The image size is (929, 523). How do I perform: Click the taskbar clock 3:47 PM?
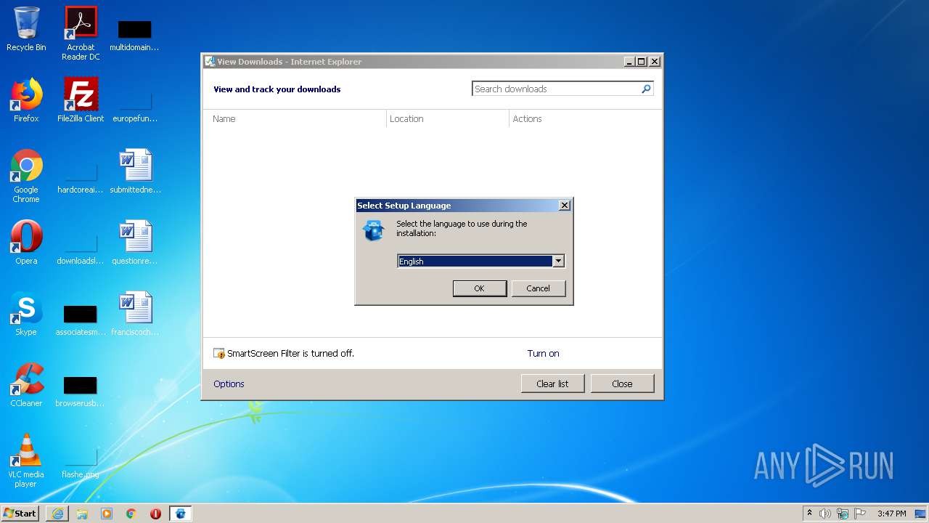point(891,514)
